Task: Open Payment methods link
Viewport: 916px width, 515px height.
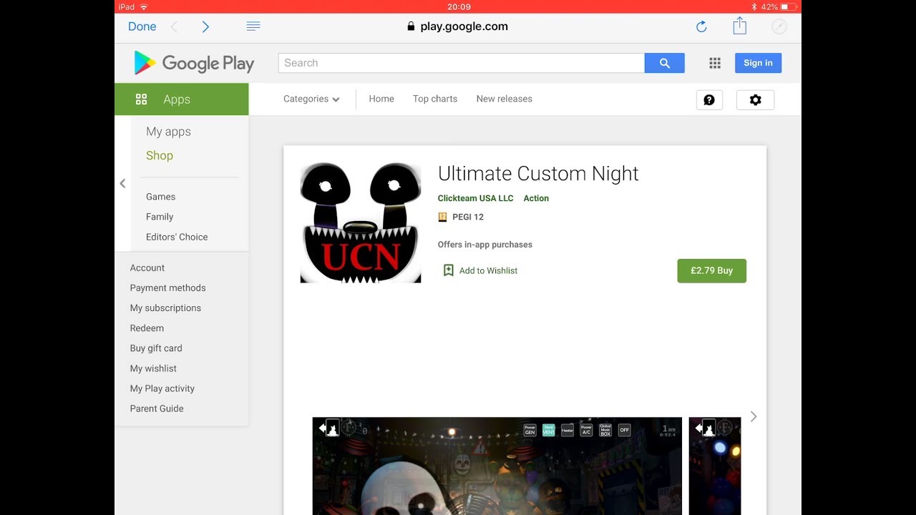Action: coord(167,288)
